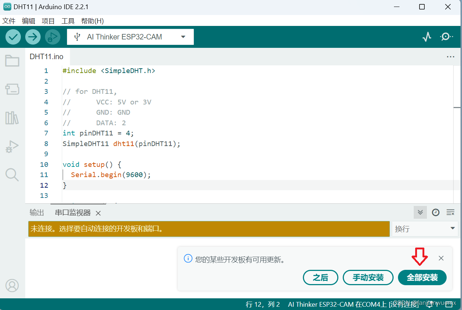Click the 手动安装 button
The image size is (462, 310).
(368, 278)
